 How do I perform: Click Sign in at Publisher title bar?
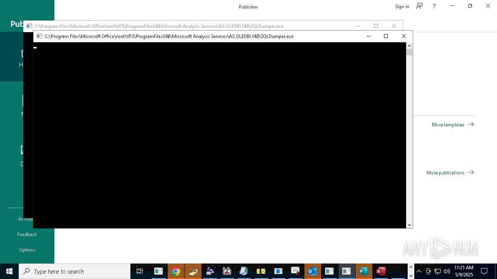(x=402, y=7)
